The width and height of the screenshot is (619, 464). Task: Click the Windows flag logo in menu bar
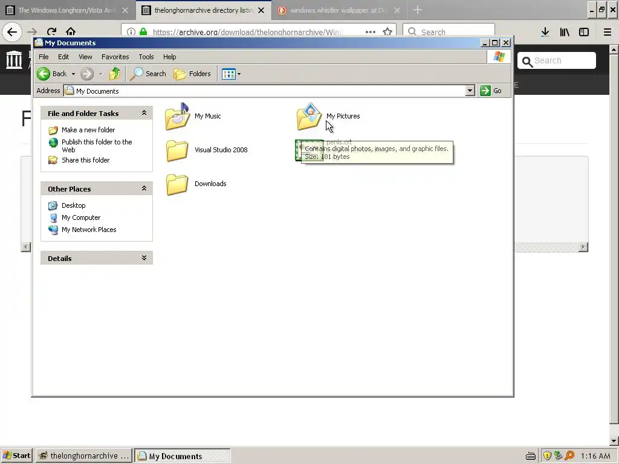click(x=499, y=57)
